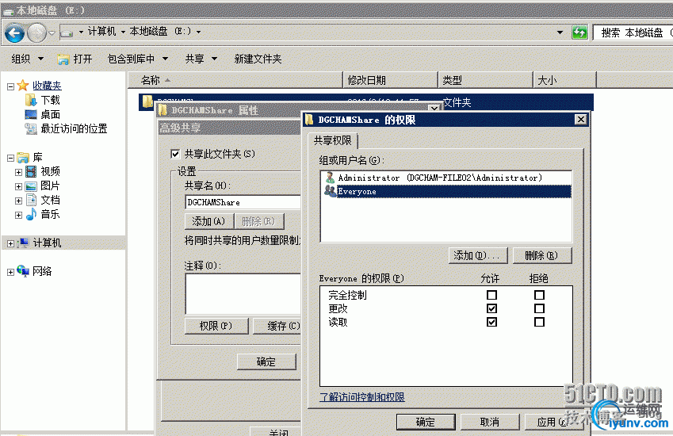
Task: Click the 打开 toolbar button
Action: 75,59
